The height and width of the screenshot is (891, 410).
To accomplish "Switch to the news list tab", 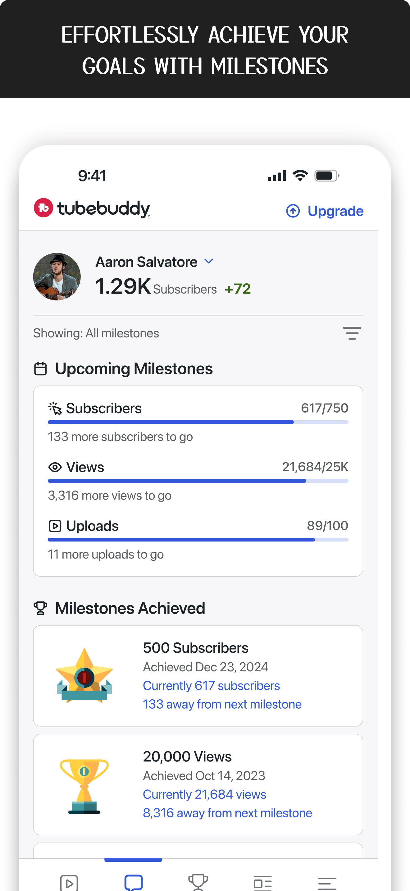I will click(x=263, y=883).
